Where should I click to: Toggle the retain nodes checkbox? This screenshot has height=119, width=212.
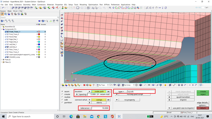click(99, 94)
